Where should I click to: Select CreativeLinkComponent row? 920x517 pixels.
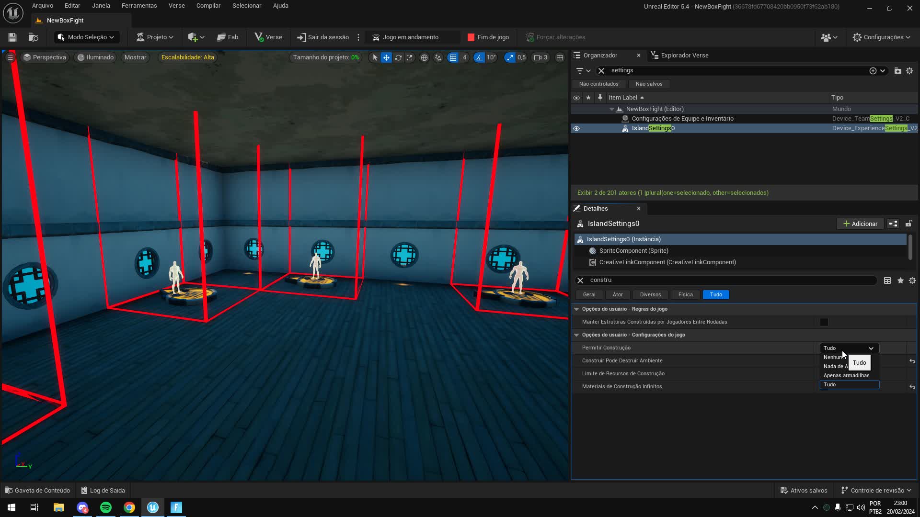pyautogui.click(x=740, y=262)
